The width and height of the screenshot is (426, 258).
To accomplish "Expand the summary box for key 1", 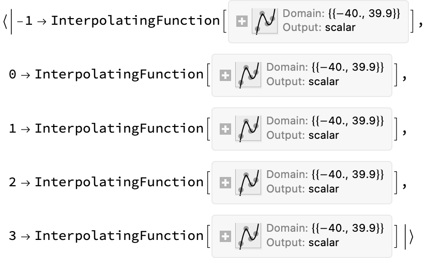I will (225, 129).
